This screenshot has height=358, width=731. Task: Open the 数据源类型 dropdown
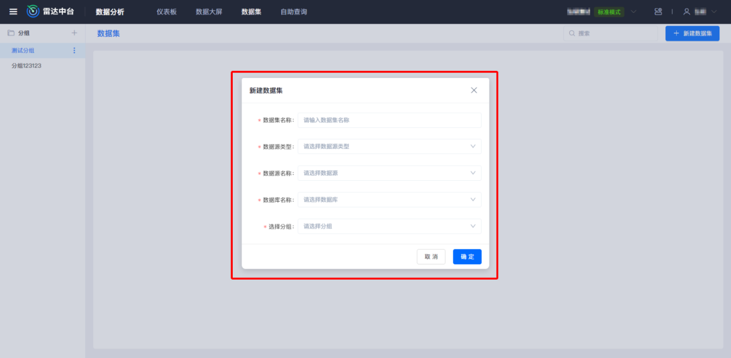click(389, 146)
